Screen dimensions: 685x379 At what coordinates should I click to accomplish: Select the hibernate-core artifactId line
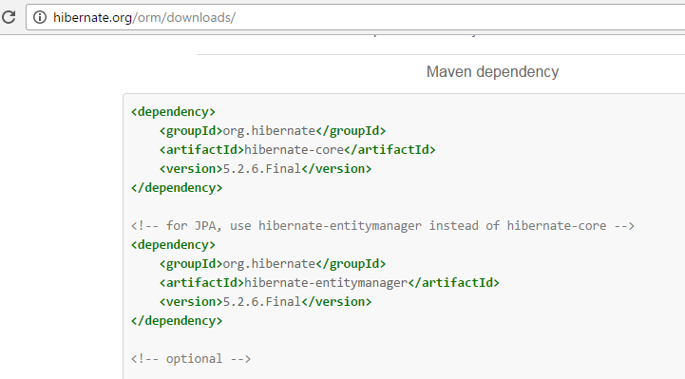tap(297, 150)
